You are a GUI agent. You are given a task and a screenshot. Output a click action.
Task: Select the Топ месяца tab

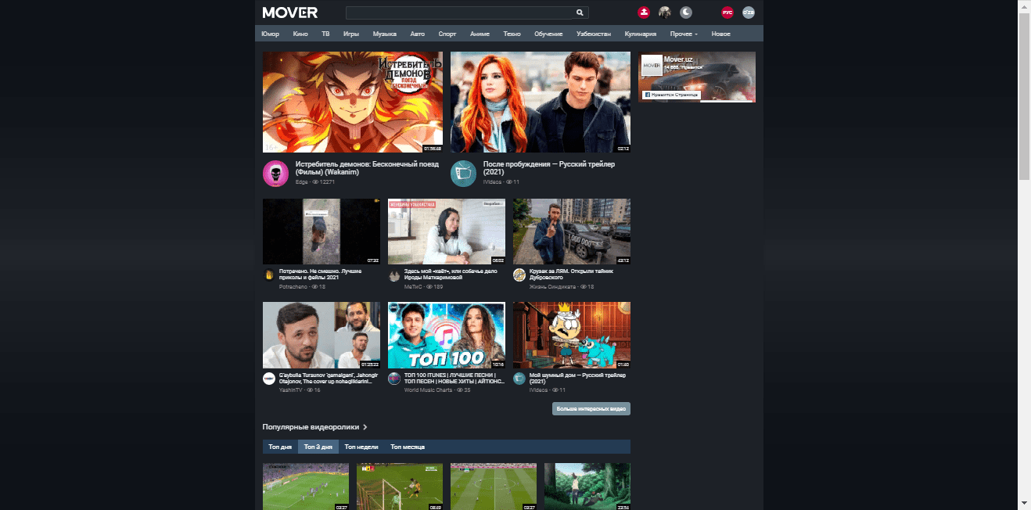(x=408, y=447)
